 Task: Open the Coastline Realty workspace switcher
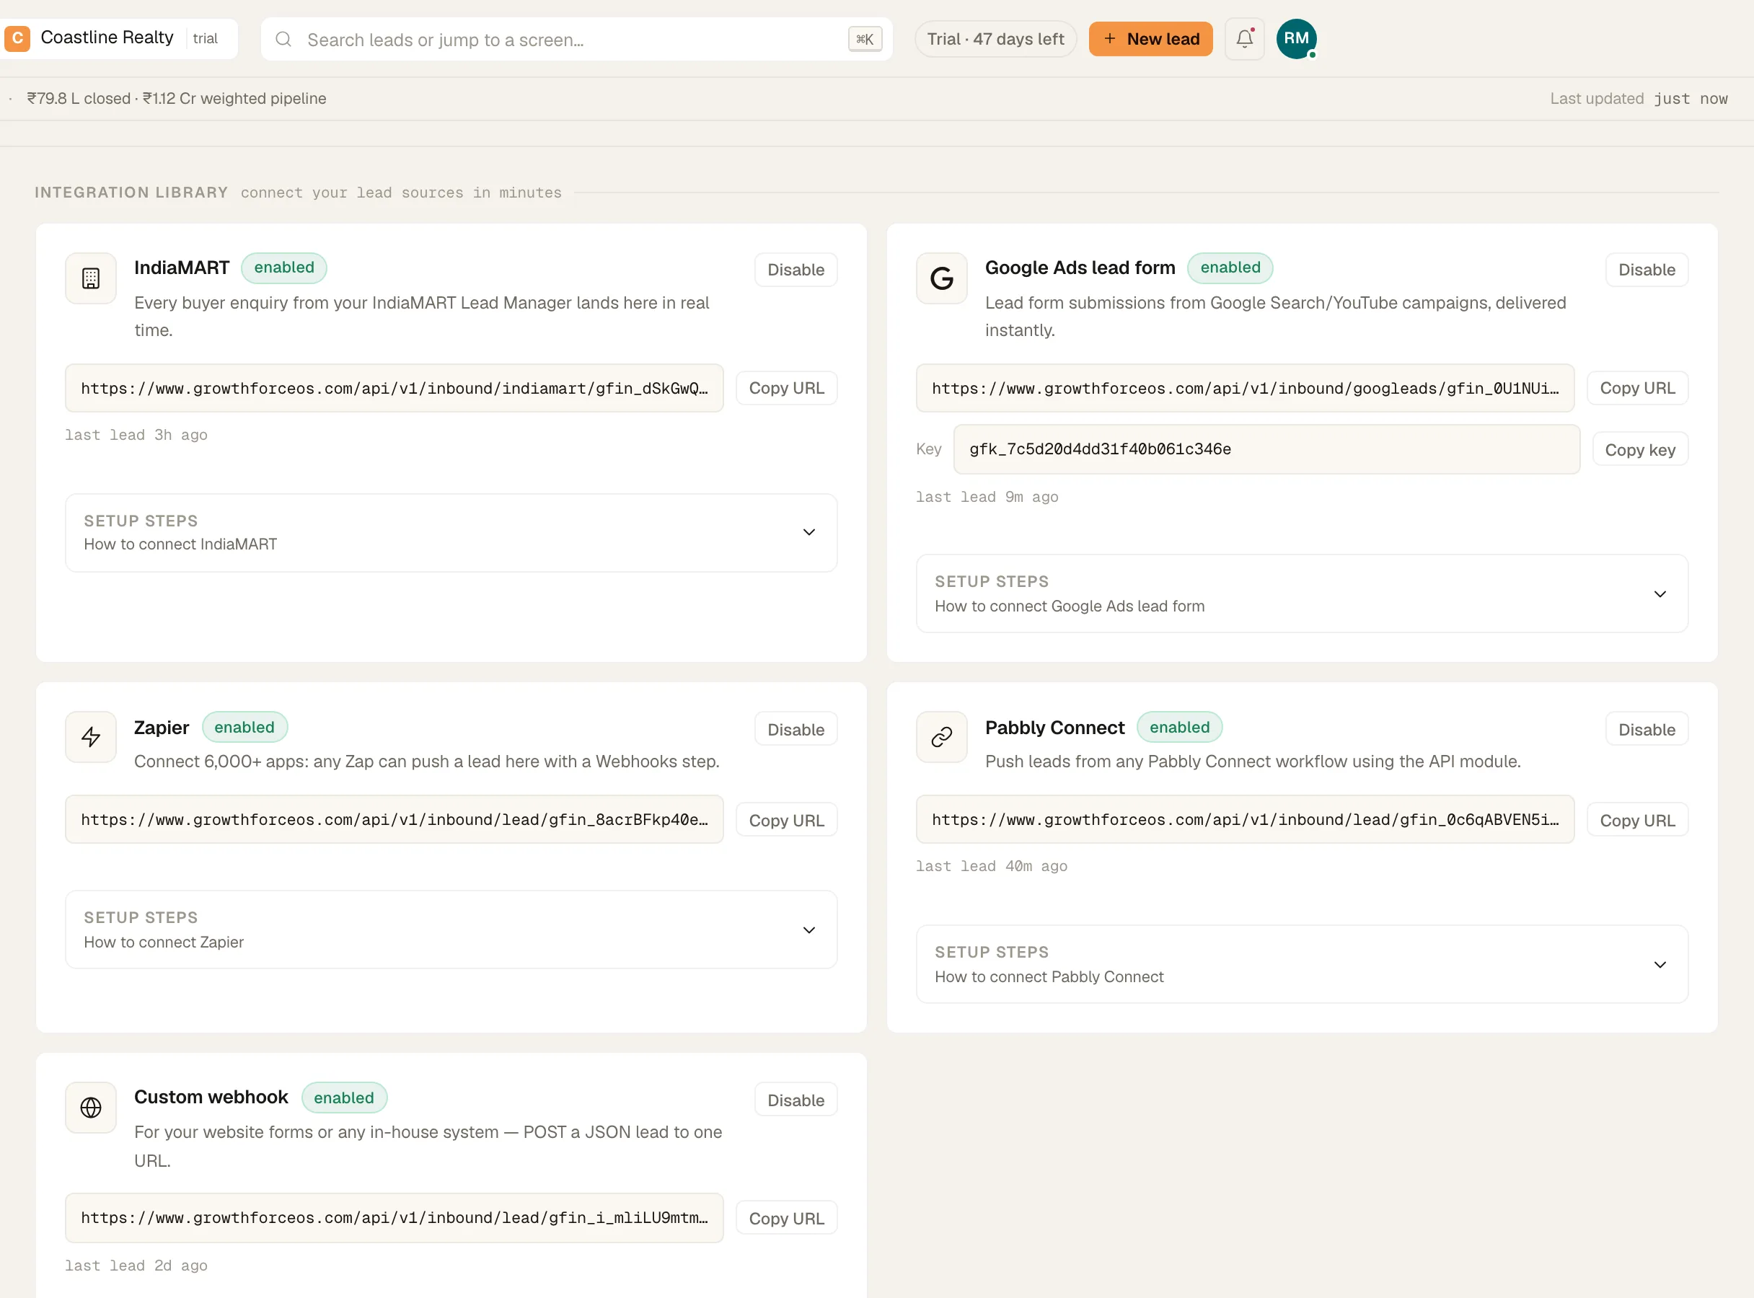click(118, 37)
